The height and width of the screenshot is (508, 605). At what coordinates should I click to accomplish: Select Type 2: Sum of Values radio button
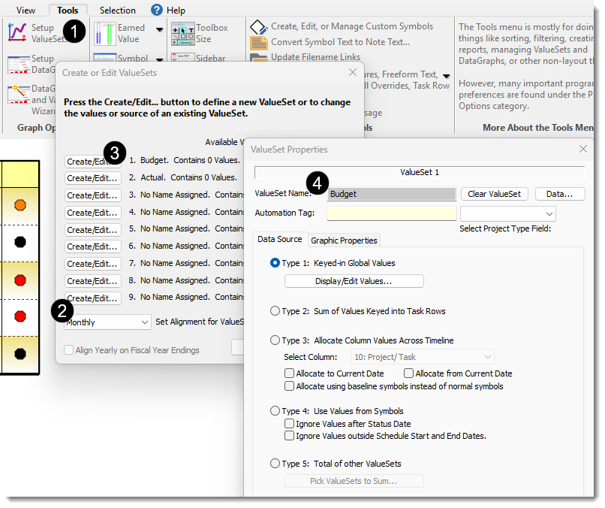[275, 311]
